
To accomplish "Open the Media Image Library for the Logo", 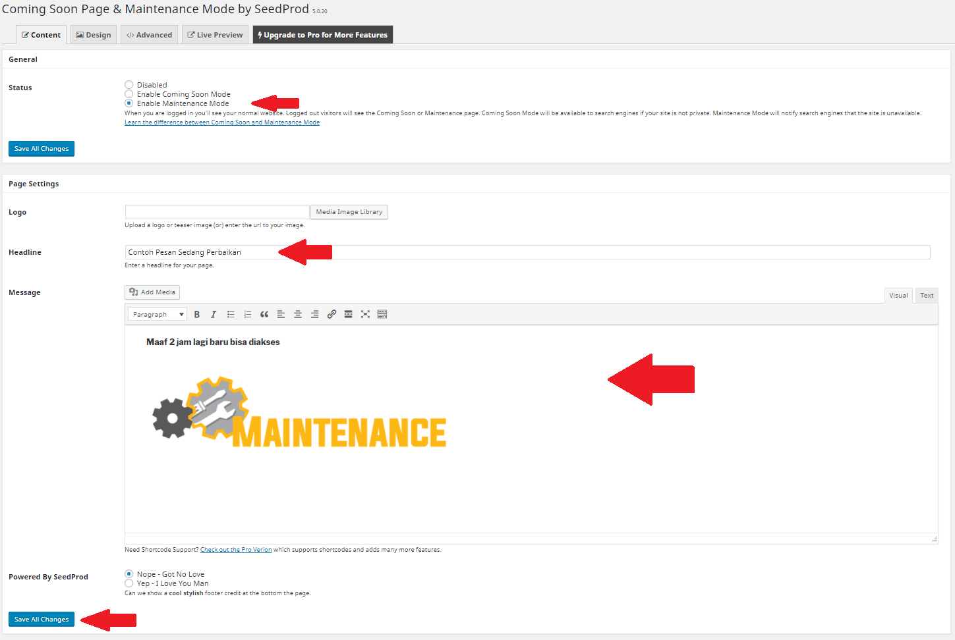I will 349,211.
